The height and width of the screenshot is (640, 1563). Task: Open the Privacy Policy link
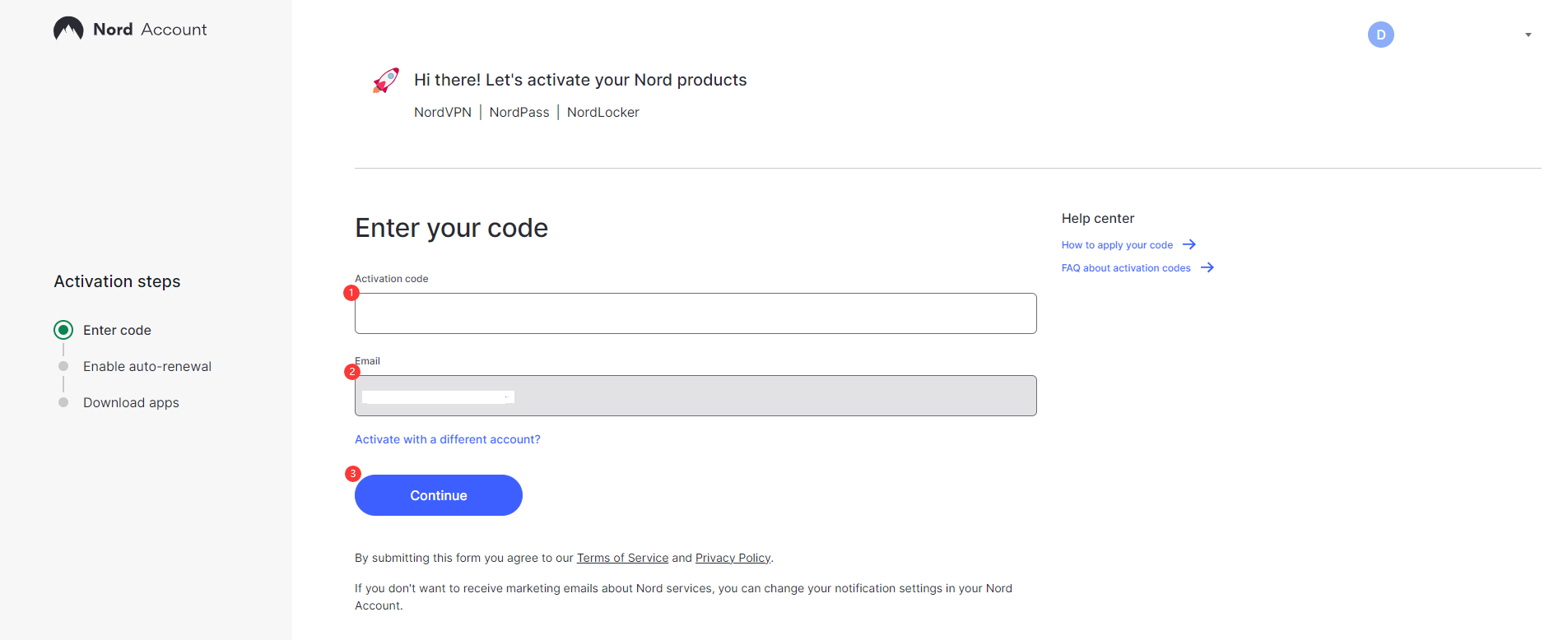coord(733,558)
